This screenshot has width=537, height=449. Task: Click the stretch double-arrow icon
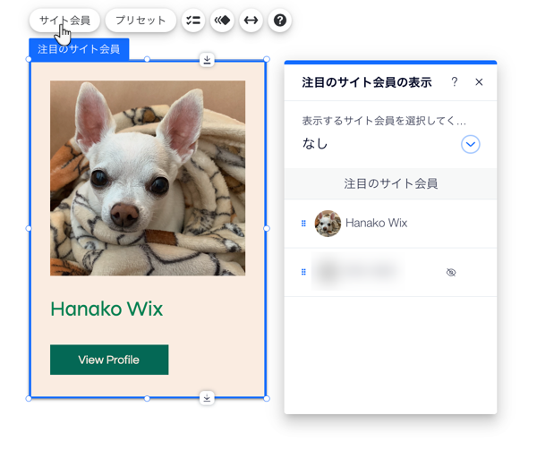(251, 21)
